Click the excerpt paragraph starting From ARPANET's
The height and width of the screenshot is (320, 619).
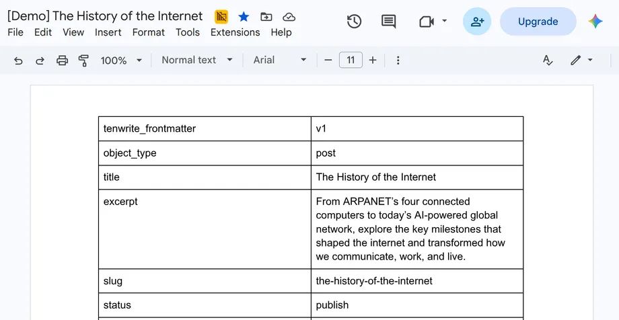pos(410,229)
